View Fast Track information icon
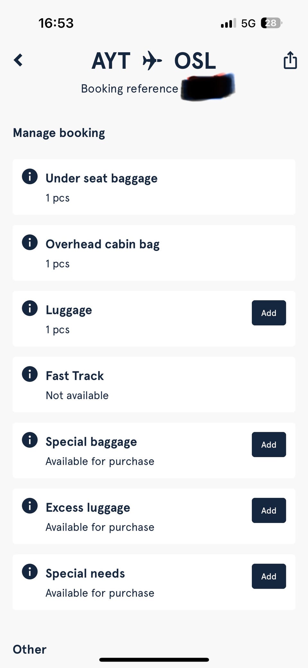Viewport: 308px width, 668px height. 30,374
